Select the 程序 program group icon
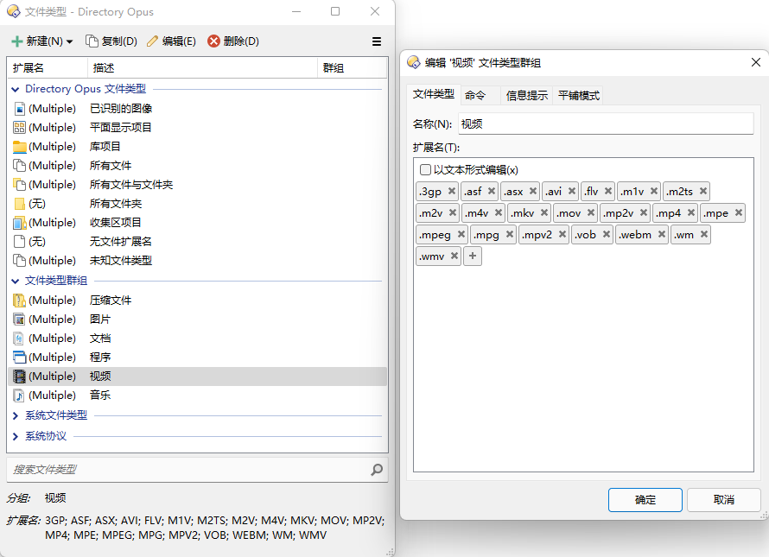The height and width of the screenshot is (557, 769). click(x=19, y=358)
